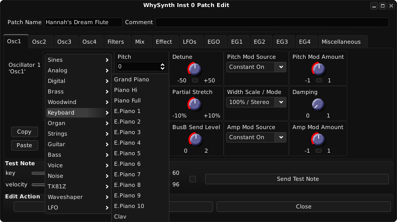Open the Pitch Mod Source dropdown
The image size is (397, 222).
256,67
